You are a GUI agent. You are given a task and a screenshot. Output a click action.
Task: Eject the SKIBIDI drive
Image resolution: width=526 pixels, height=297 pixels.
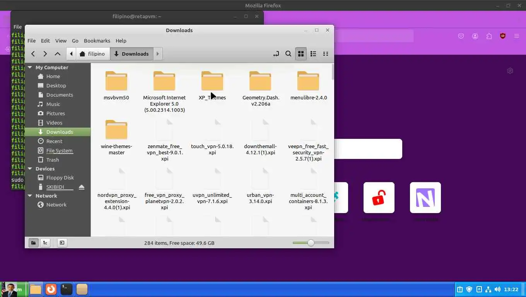(x=81, y=187)
